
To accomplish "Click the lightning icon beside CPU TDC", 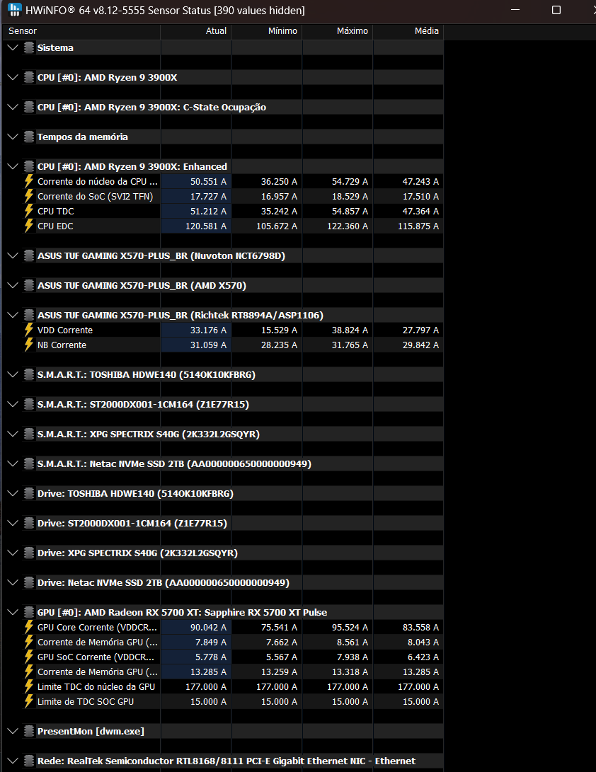I will coord(29,211).
